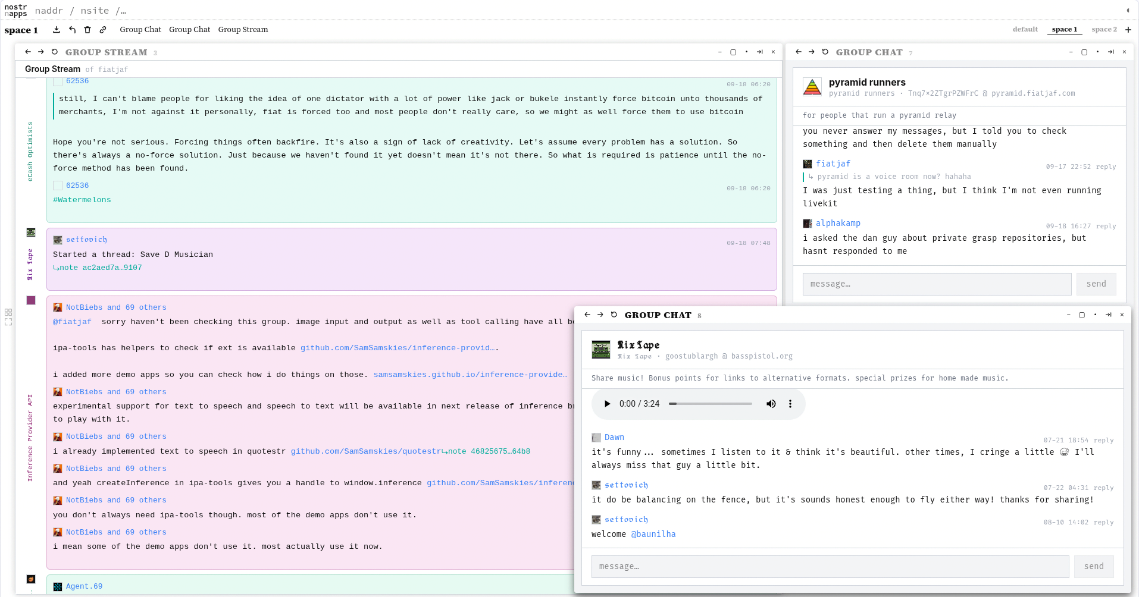This screenshot has height=597, width=1139.
Task: Click the undo arrow in space toolbar
Action: [72, 29]
